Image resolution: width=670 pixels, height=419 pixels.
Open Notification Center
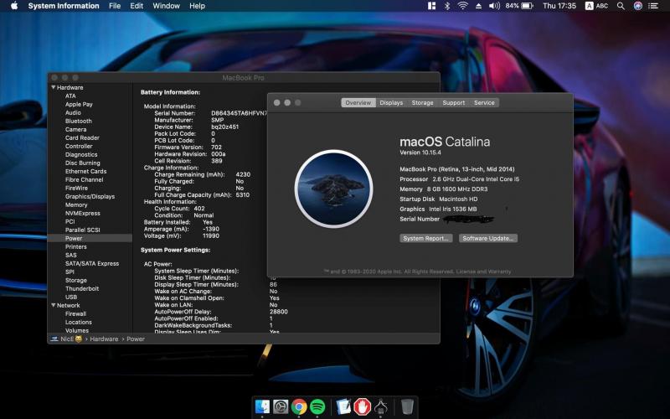[653, 6]
